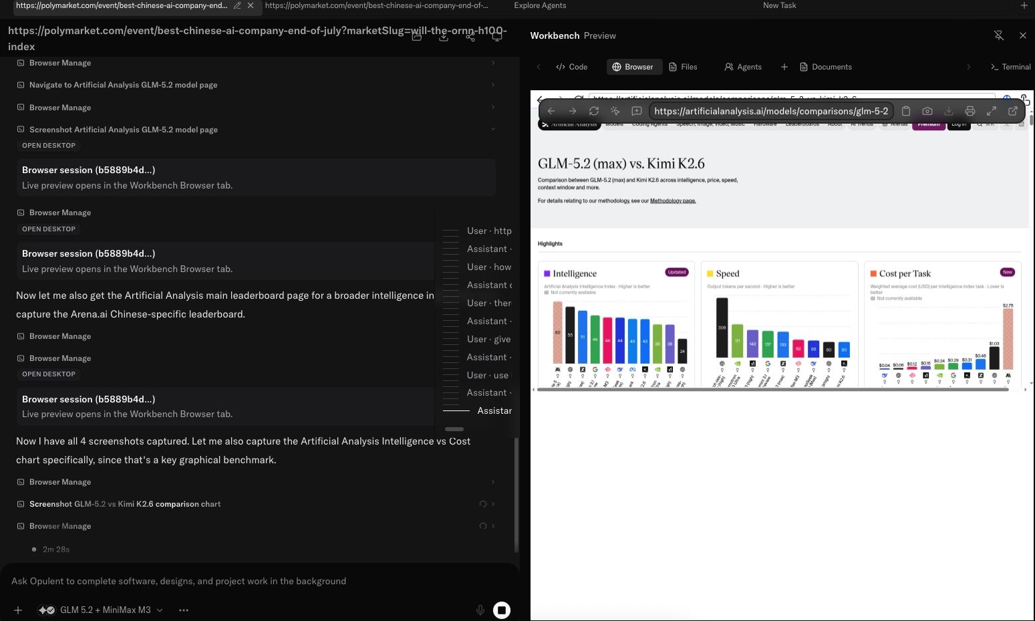Start voice input with microphone icon

pyautogui.click(x=480, y=610)
